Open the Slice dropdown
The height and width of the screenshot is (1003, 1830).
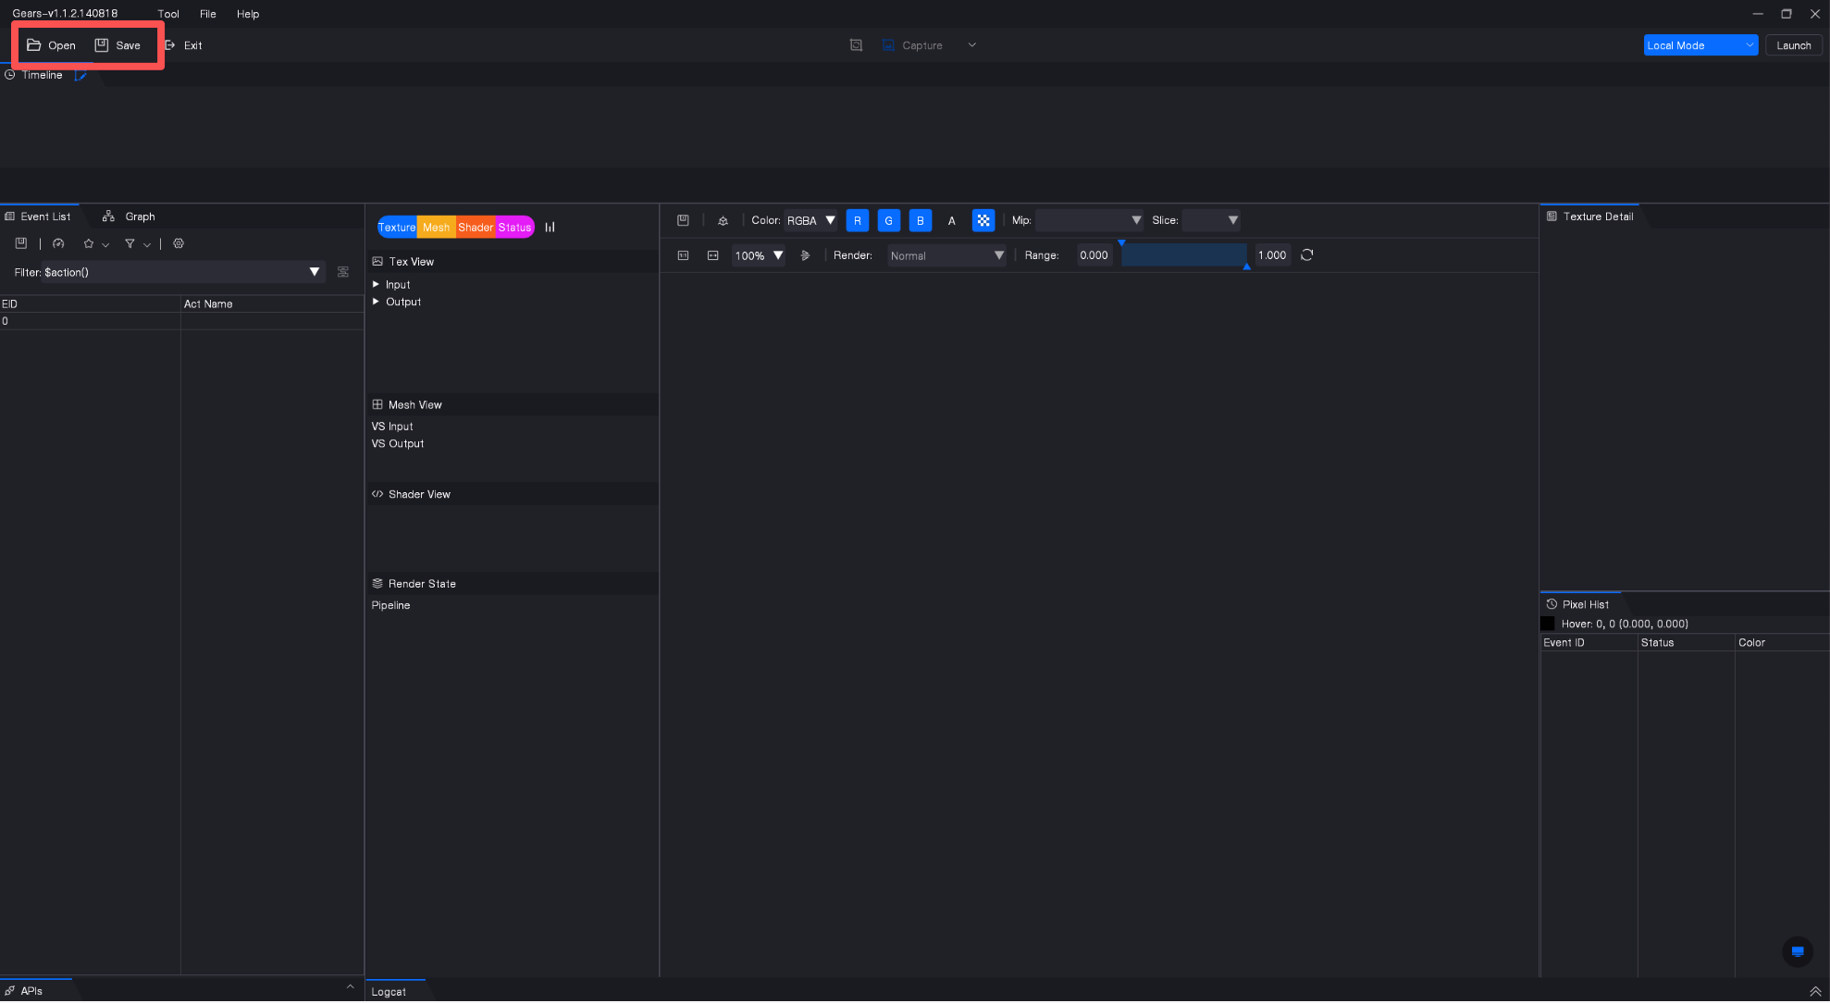1211,220
